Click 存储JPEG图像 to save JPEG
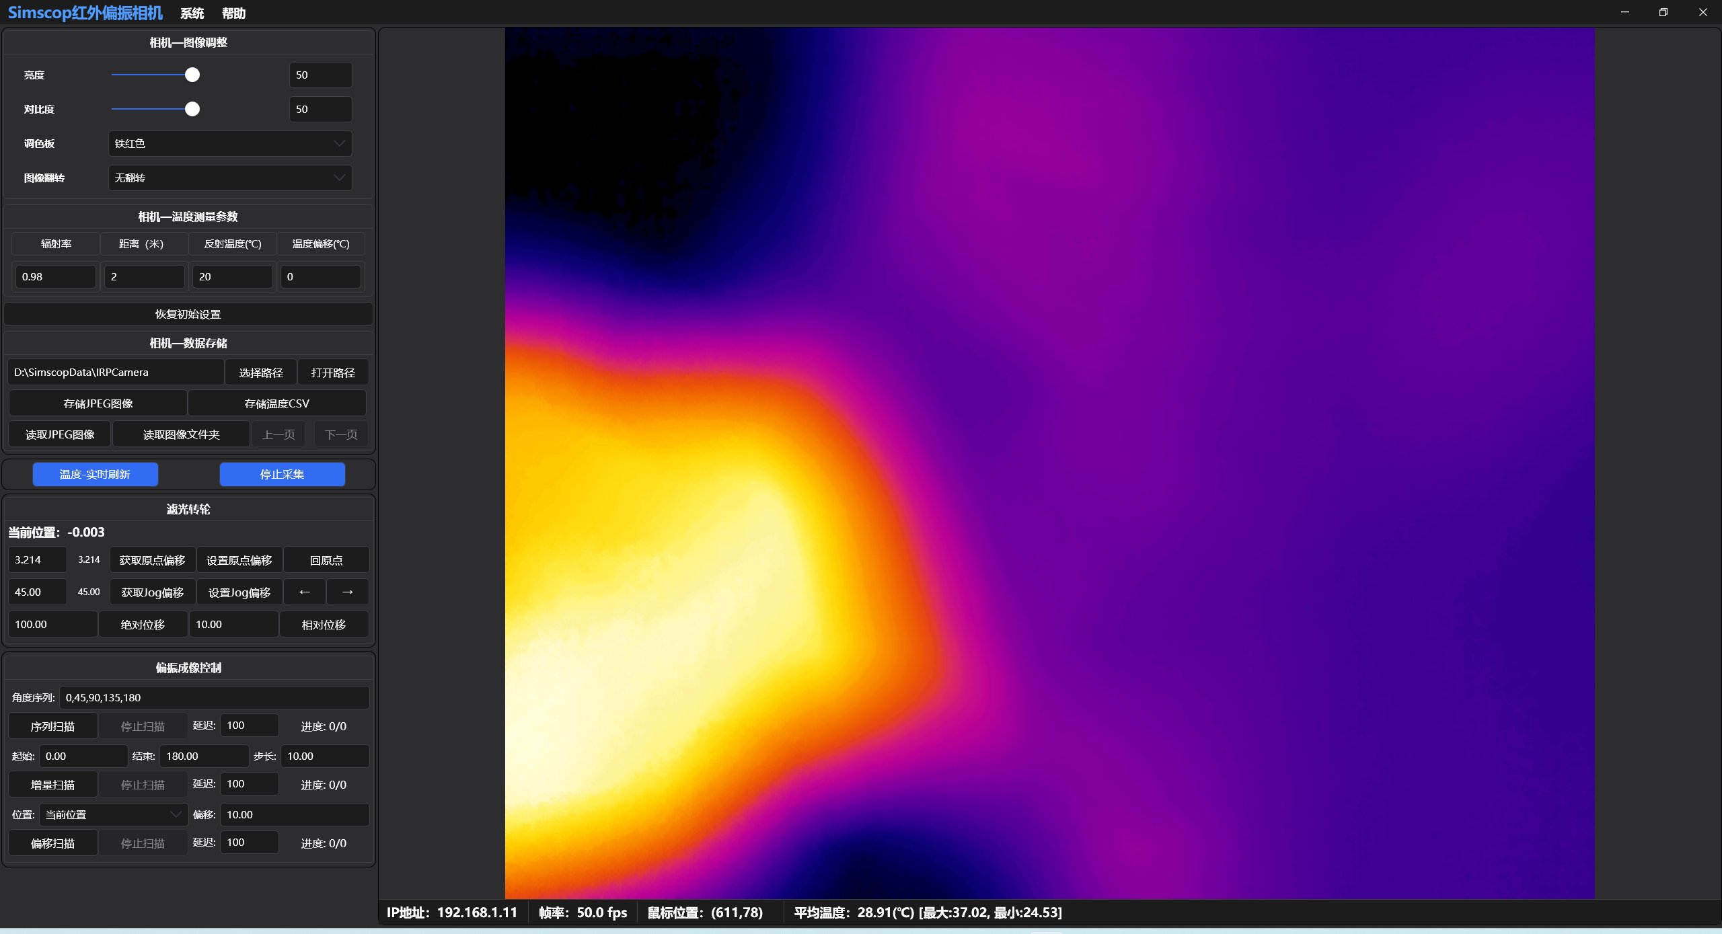Screen dimensions: 1722x934 [98, 403]
